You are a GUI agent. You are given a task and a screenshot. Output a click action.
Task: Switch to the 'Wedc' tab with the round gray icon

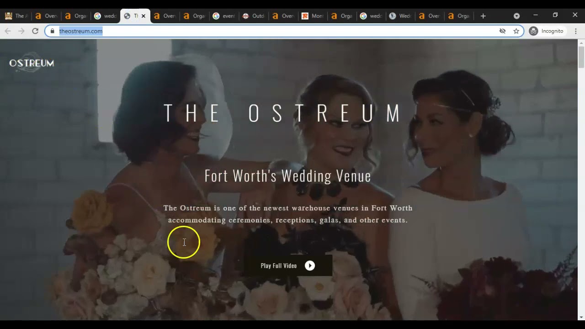tap(400, 16)
